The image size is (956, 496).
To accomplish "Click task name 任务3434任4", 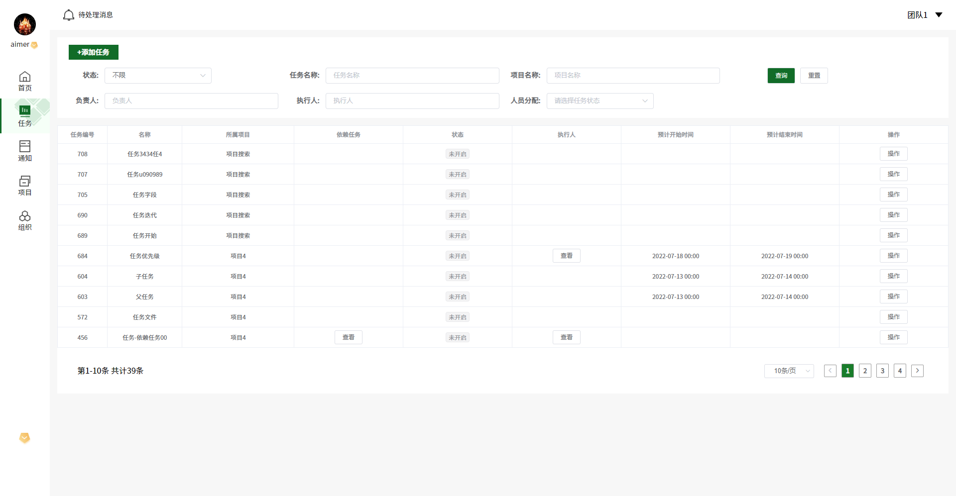I will [x=145, y=154].
